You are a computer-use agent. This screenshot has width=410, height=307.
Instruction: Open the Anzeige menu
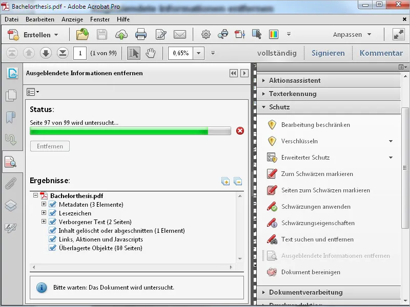72,19
